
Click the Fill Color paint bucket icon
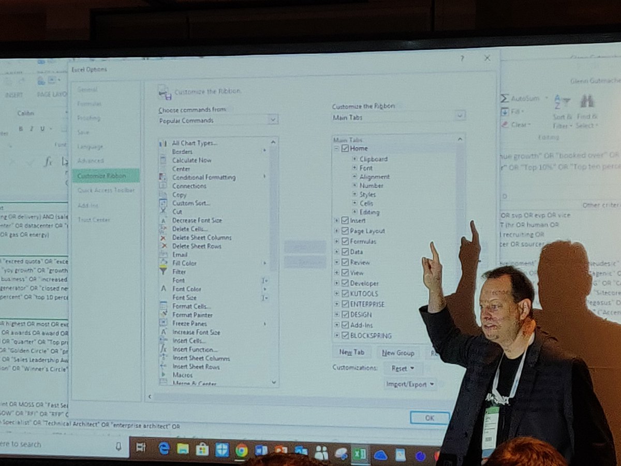coord(164,263)
